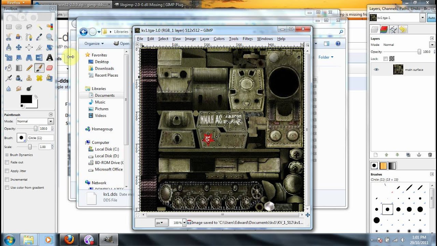The image size is (437, 246).
Task: Select the Smudge tool
Action: point(19,88)
